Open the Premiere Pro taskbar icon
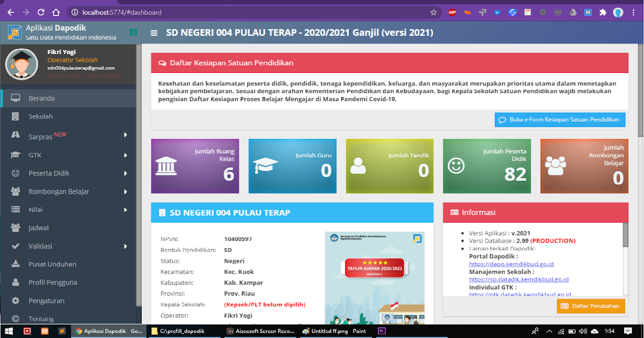 coord(382,331)
